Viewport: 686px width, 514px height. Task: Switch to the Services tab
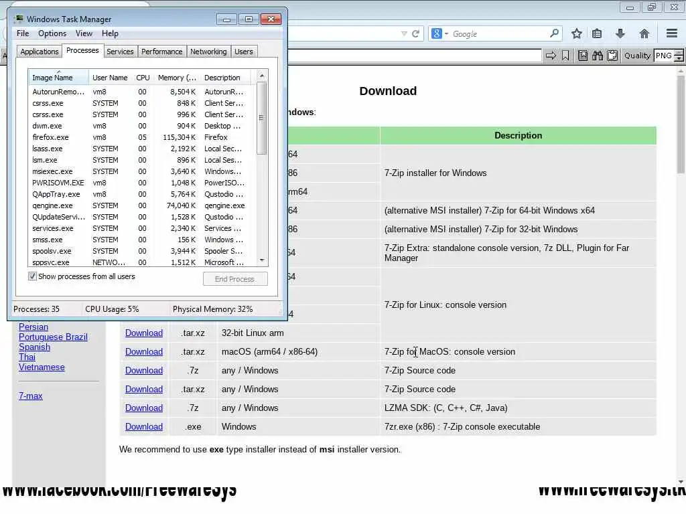[120, 52]
